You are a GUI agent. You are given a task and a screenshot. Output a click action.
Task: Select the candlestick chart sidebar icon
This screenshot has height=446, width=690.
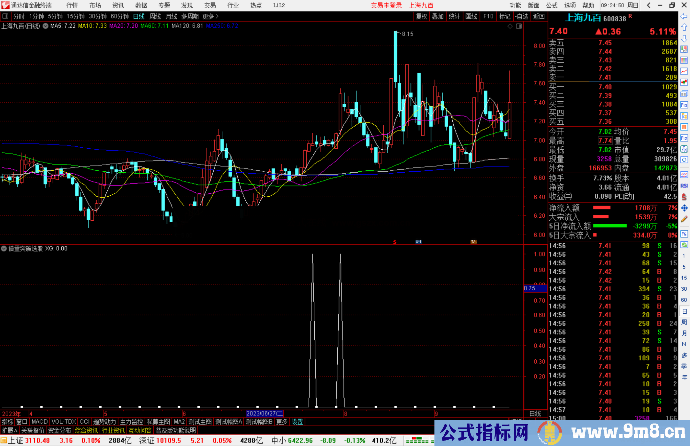(x=684, y=82)
